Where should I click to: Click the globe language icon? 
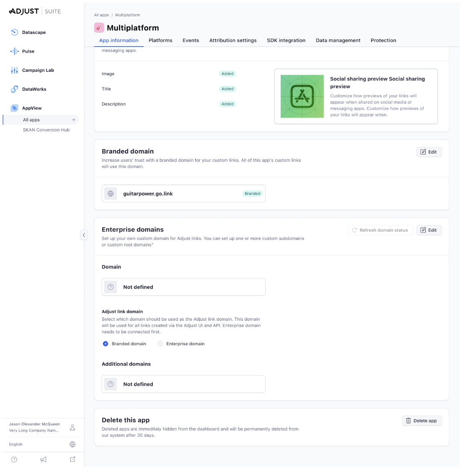click(x=72, y=444)
